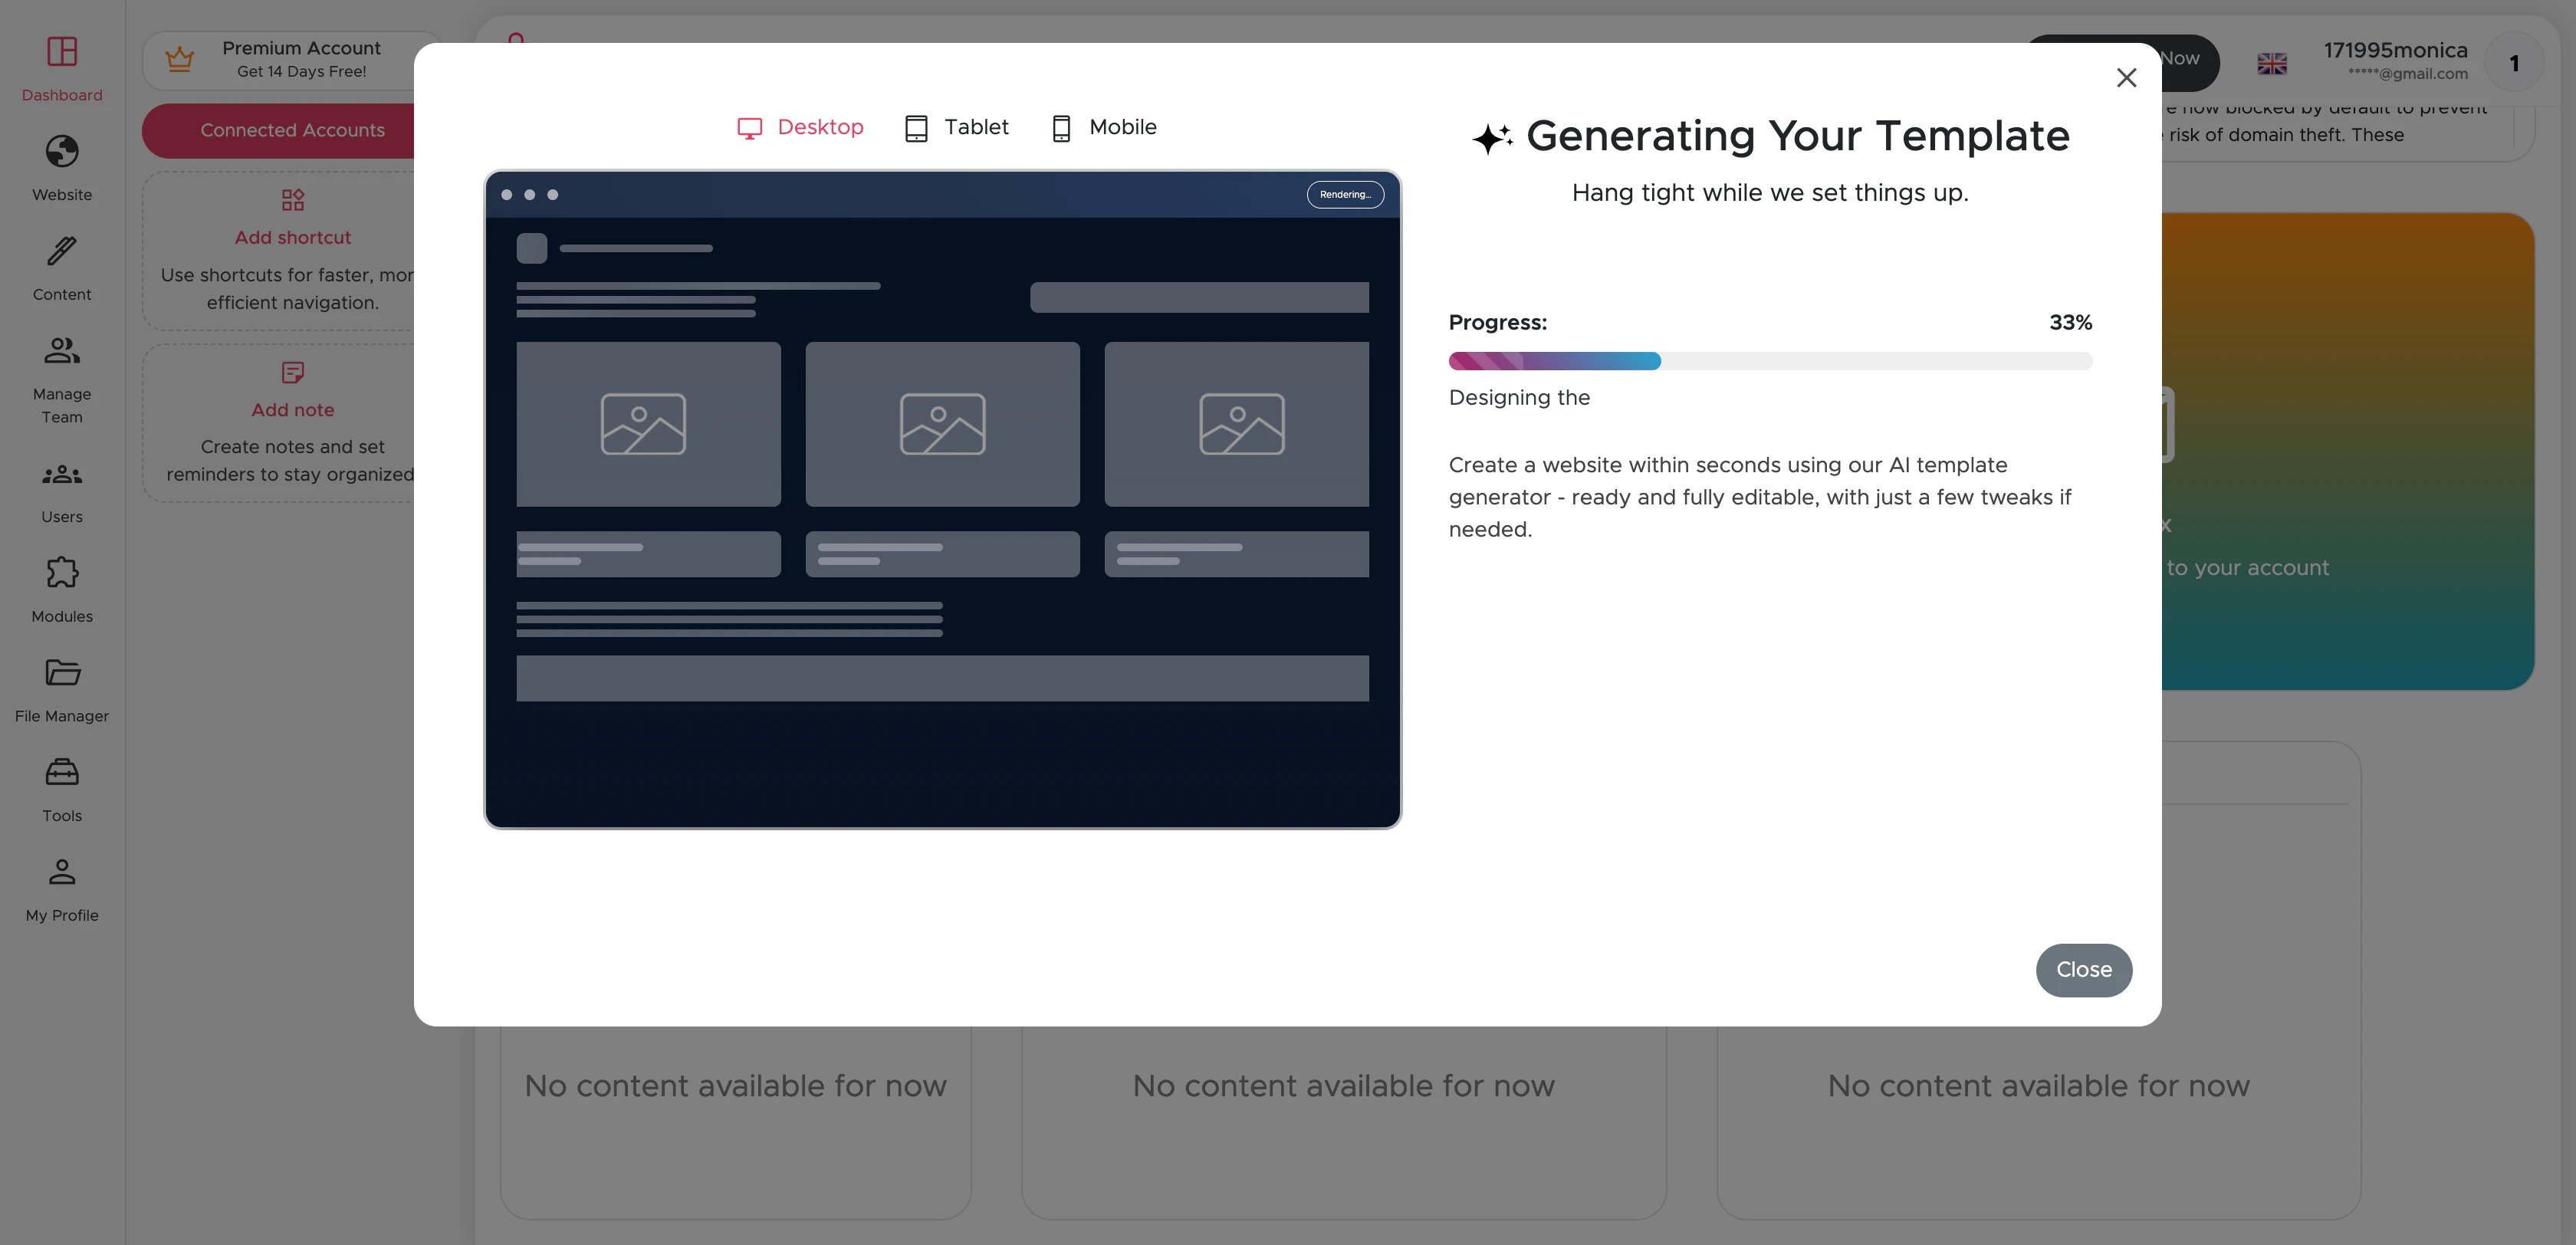Image resolution: width=2576 pixels, height=1245 pixels.
Task: Open the Users group icon
Action: [x=62, y=474]
